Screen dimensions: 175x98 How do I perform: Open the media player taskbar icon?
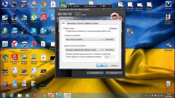point(27,96)
